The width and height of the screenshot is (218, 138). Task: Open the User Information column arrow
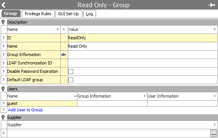click(x=215, y=96)
